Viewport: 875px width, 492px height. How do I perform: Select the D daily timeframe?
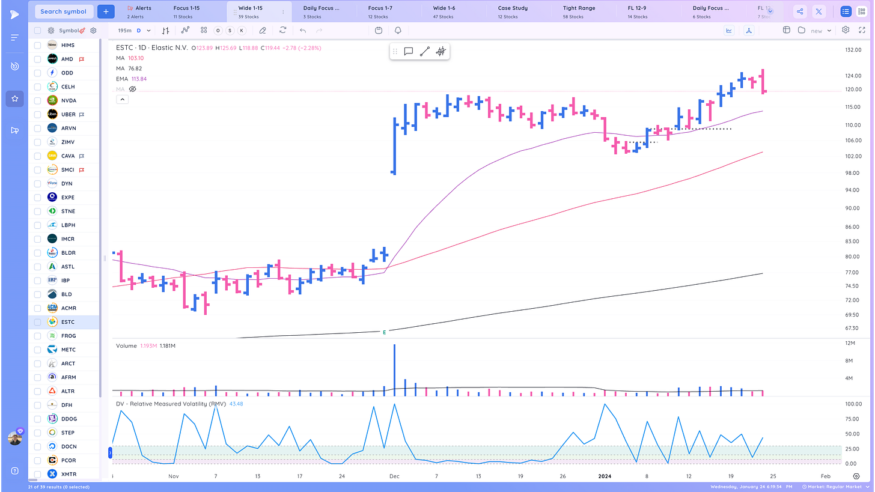coord(139,30)
